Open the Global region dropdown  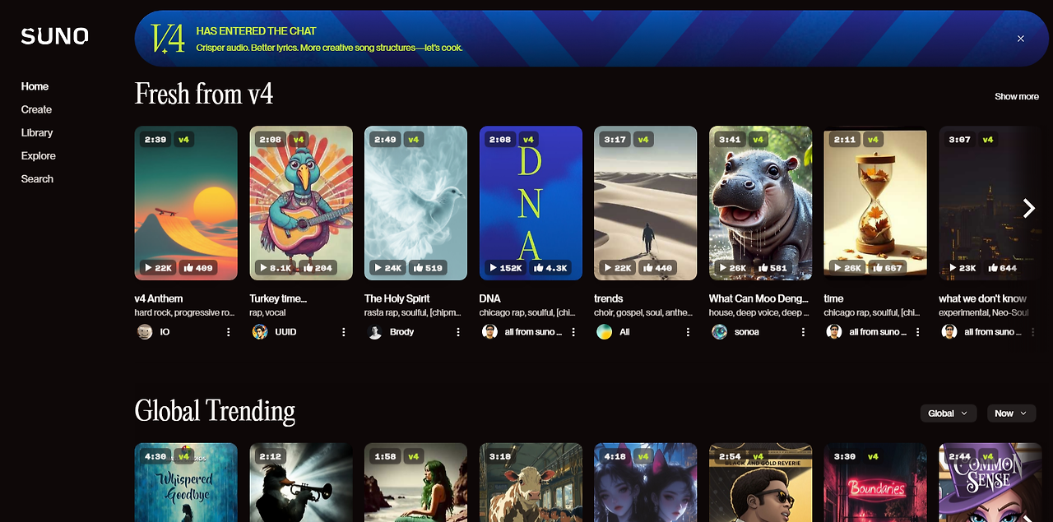(949, 413)
